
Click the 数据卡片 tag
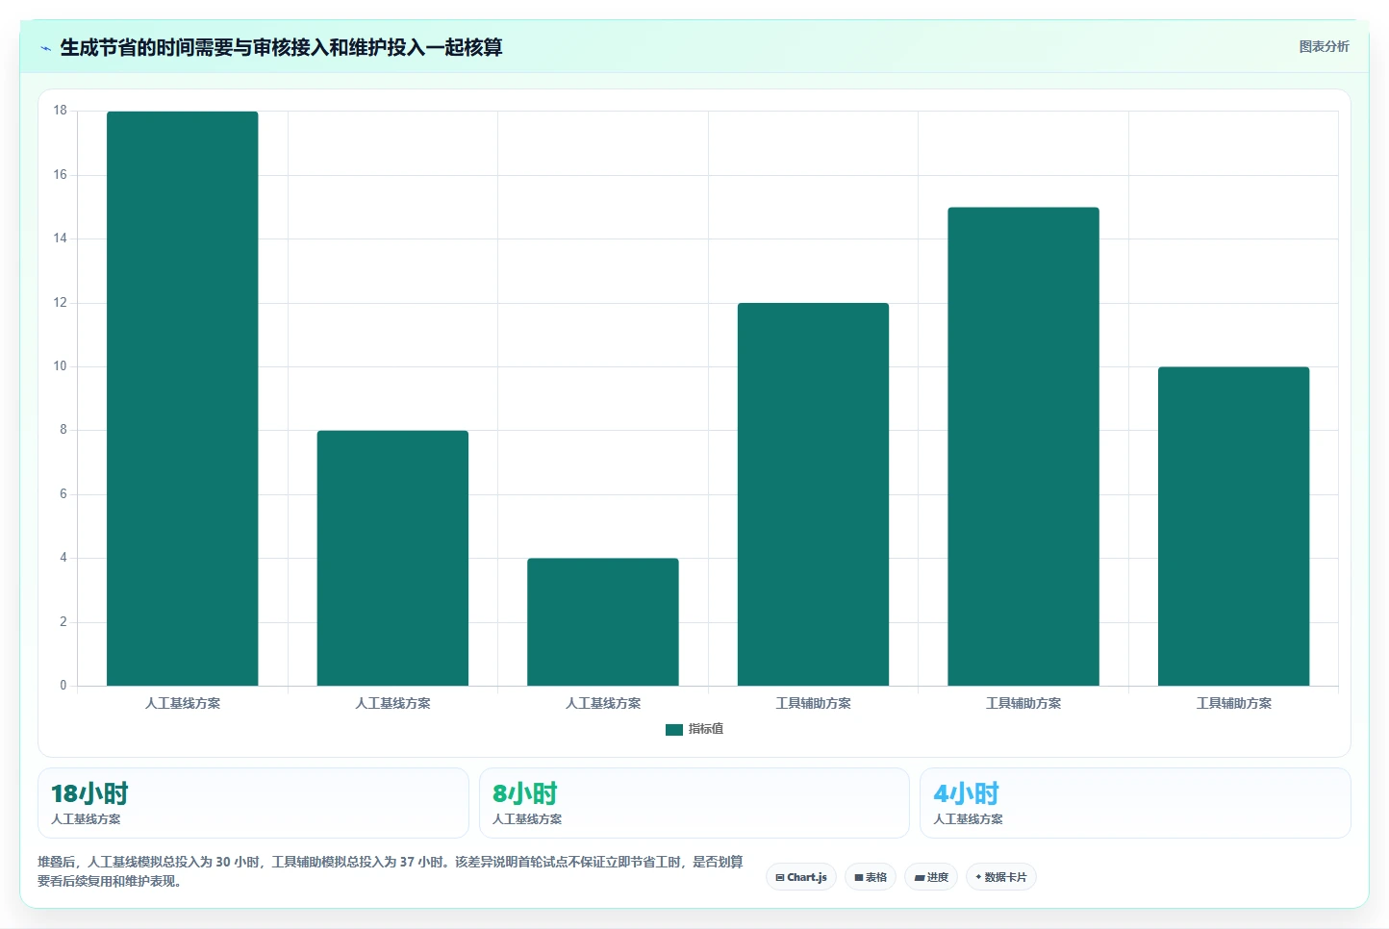tap(1001, 877)
